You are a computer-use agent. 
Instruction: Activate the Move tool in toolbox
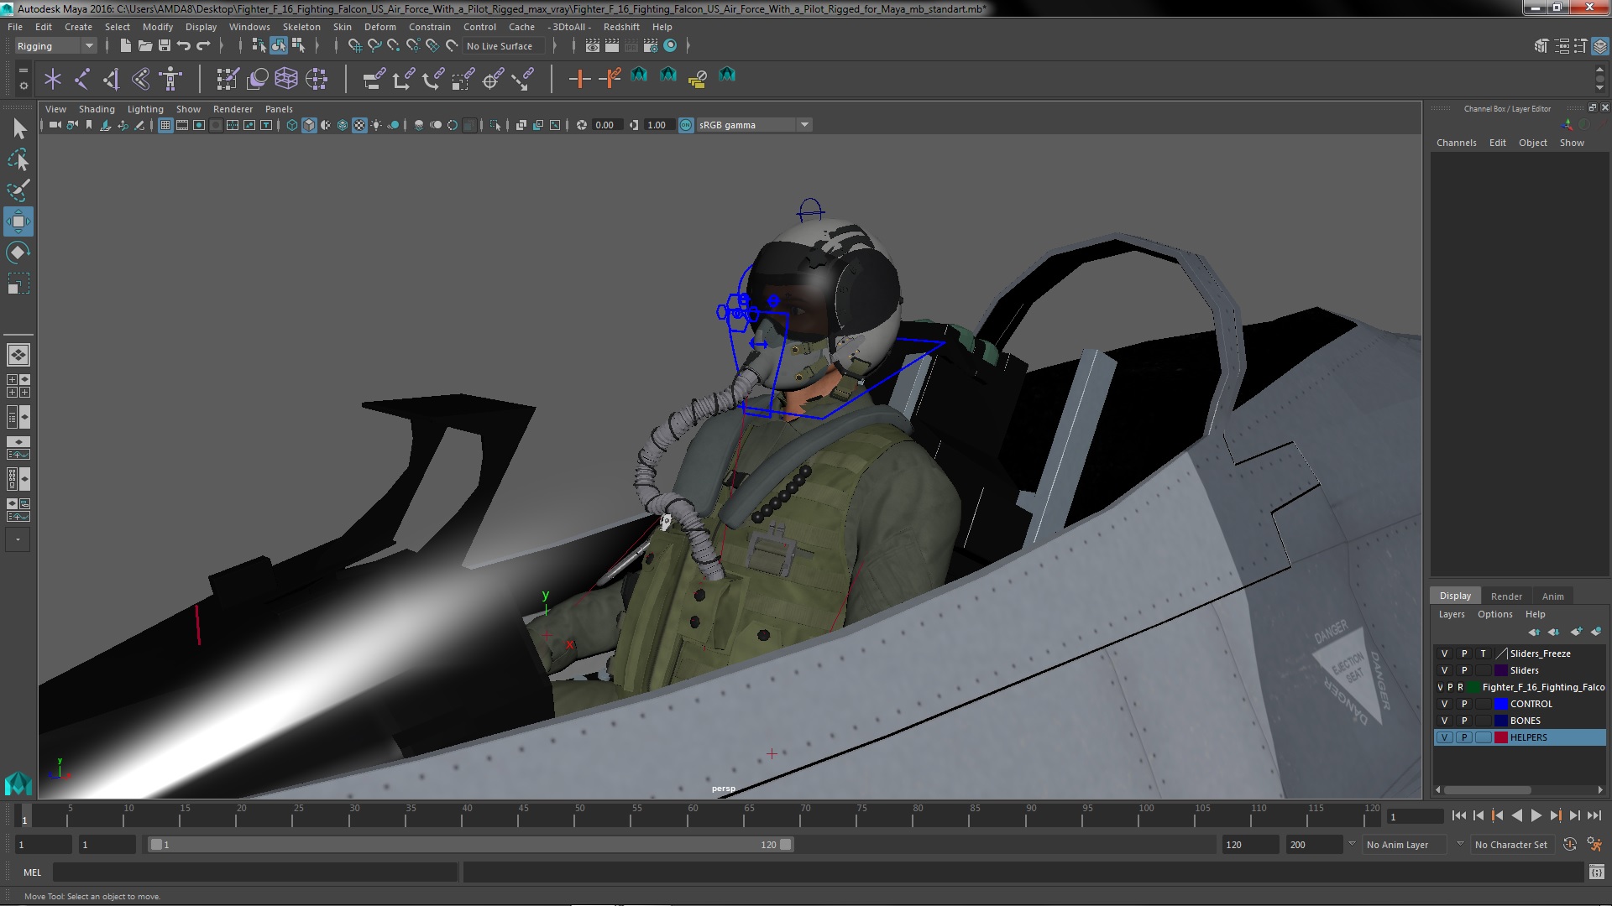(18, 221)
